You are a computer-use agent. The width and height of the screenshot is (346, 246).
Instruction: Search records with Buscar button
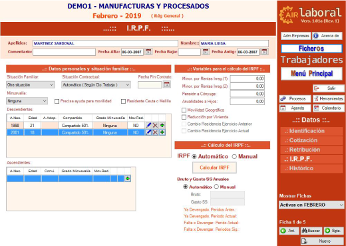[311, 231]
